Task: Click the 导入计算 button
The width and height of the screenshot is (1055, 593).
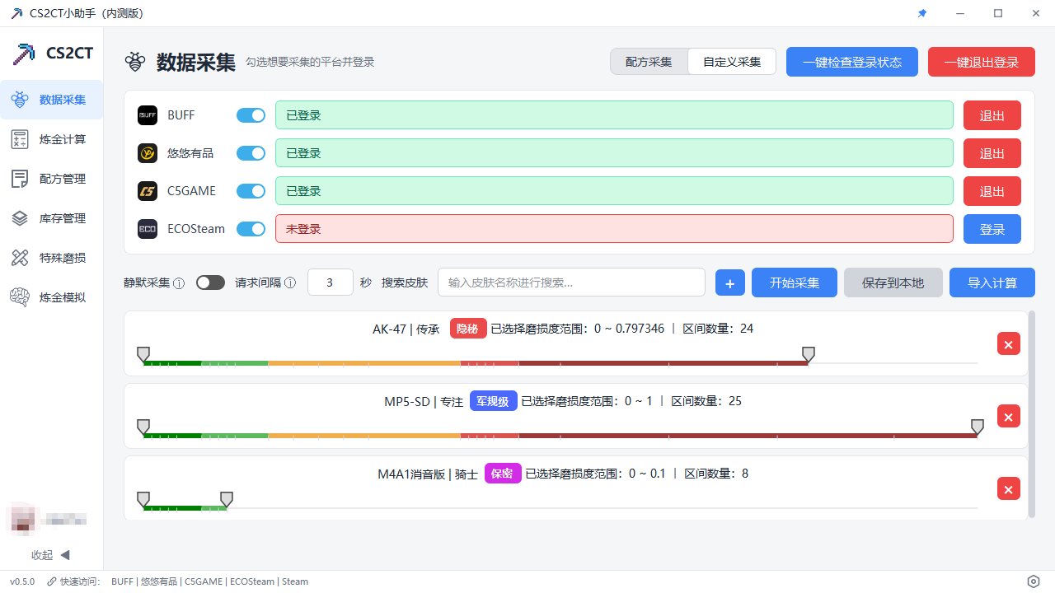Action: pyautogui.click(x=992, y=282)
